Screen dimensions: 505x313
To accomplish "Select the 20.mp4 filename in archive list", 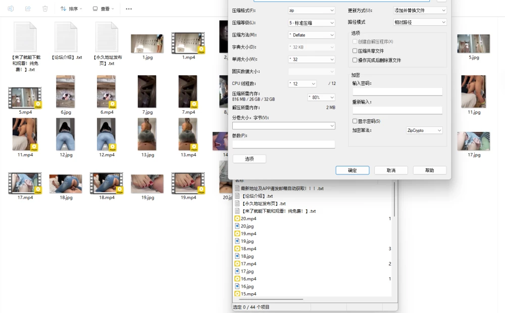I will click(248, 218).
